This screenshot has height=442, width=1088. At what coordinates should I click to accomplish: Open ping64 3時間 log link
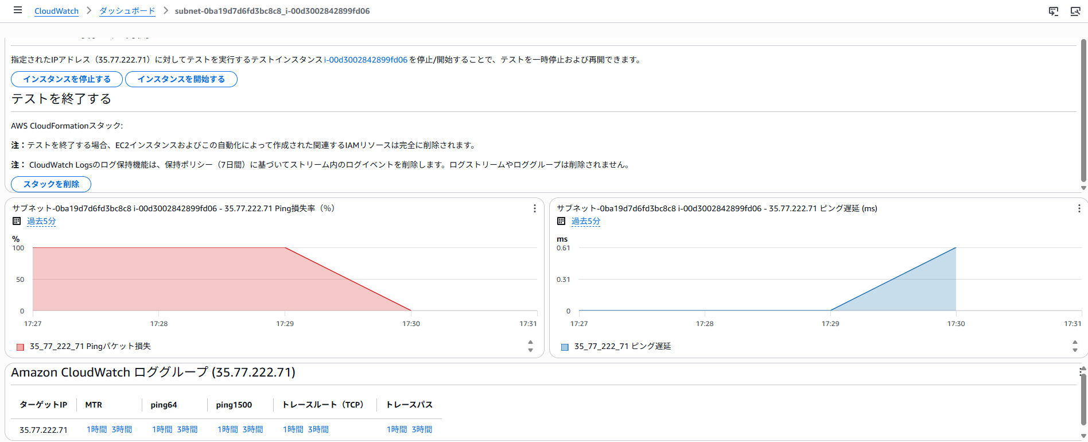187,429
